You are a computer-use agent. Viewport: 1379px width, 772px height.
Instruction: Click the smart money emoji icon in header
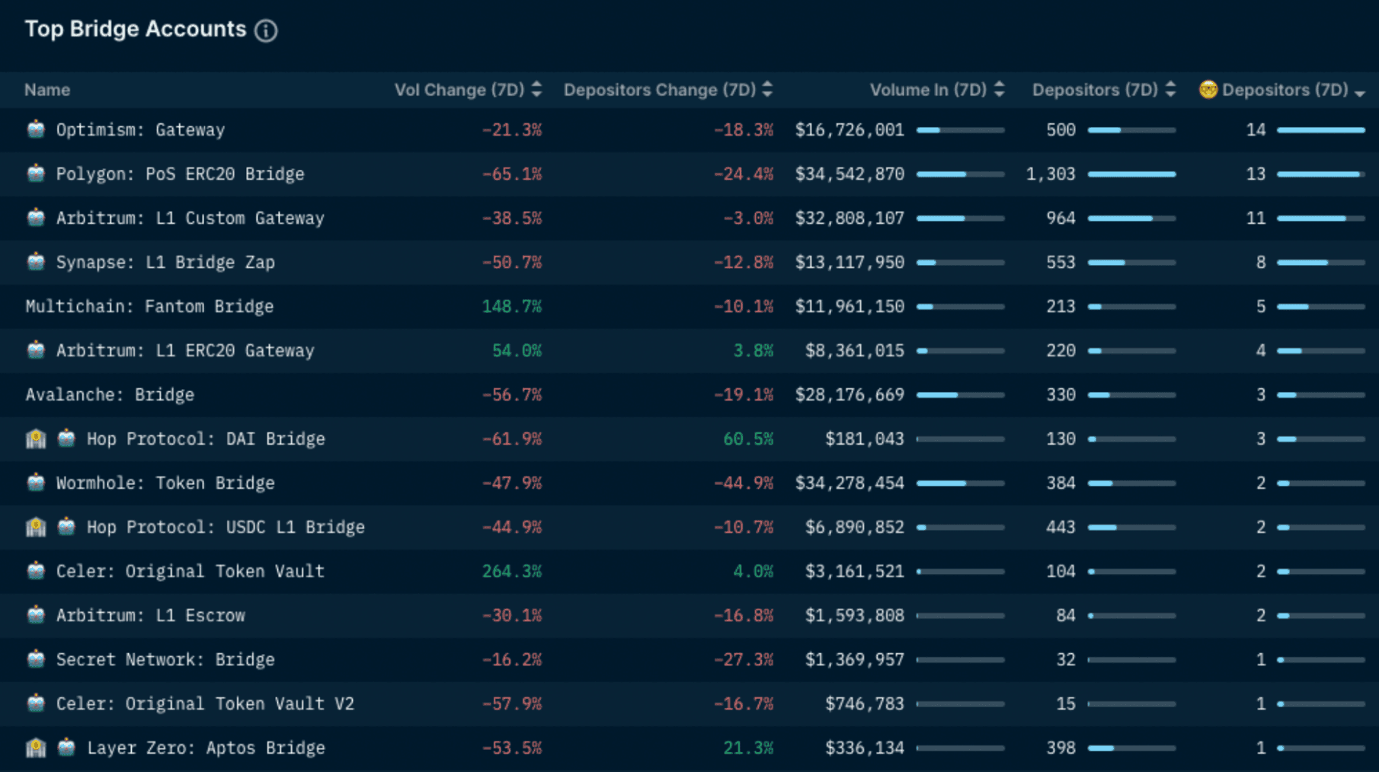[x=1208, y=90]
